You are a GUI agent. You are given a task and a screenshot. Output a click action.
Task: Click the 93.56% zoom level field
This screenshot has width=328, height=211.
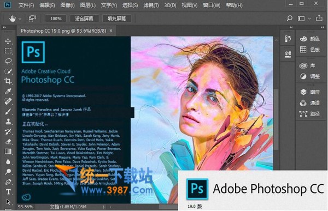point(26,207)
